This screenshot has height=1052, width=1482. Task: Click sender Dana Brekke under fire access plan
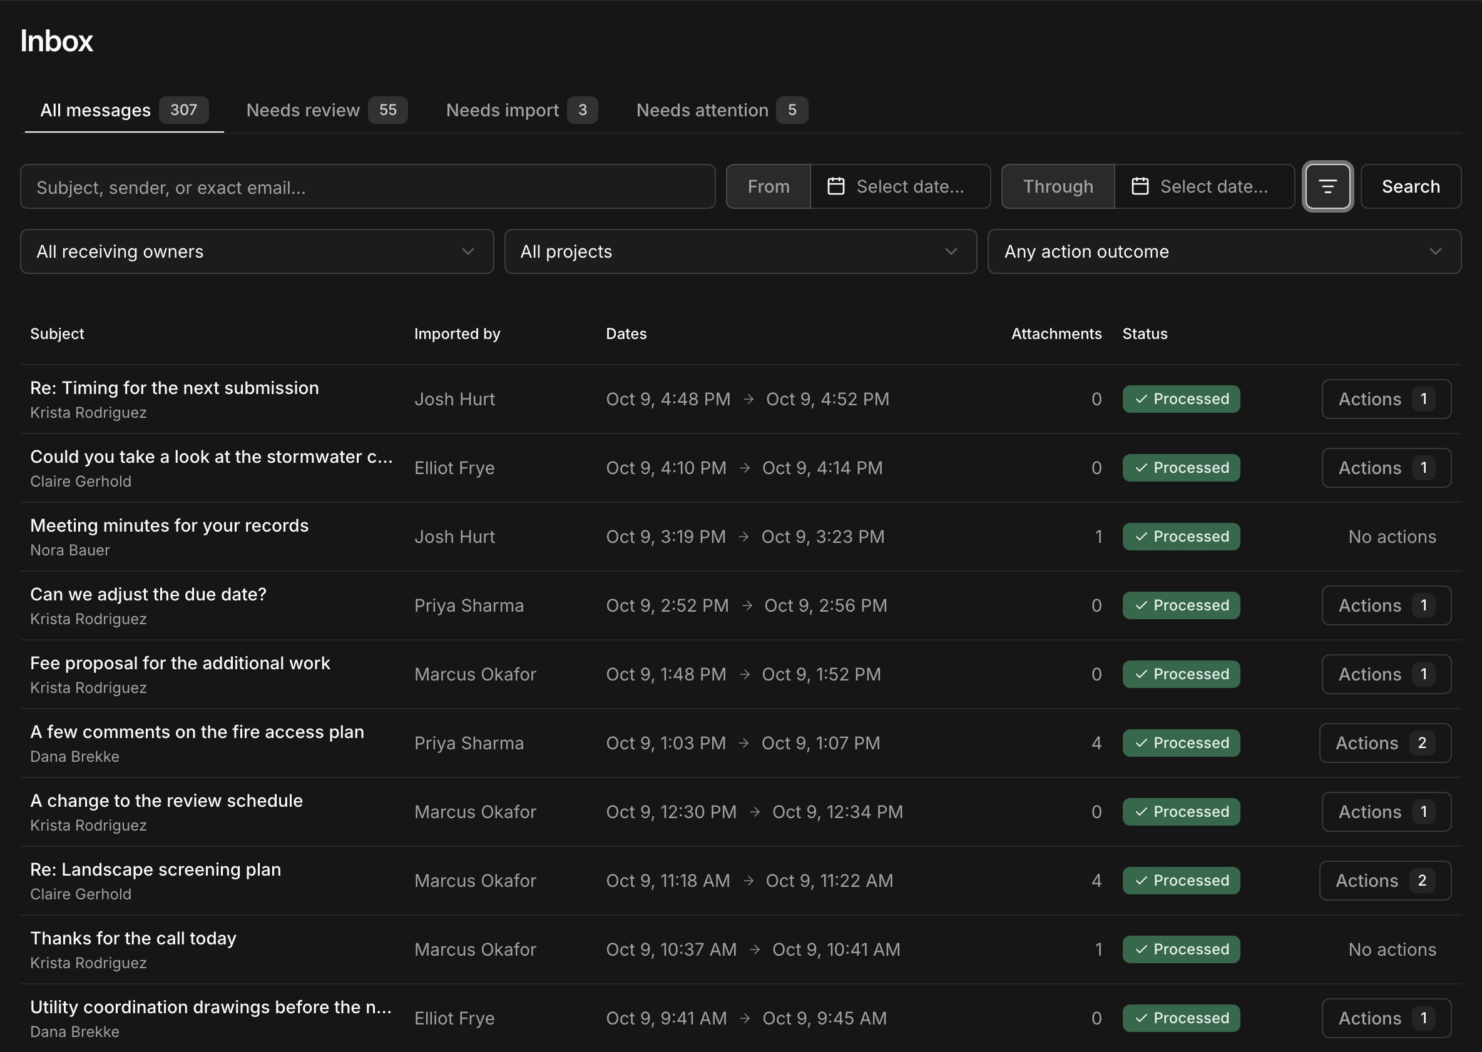pyautogui.click(x=74, y=757)
